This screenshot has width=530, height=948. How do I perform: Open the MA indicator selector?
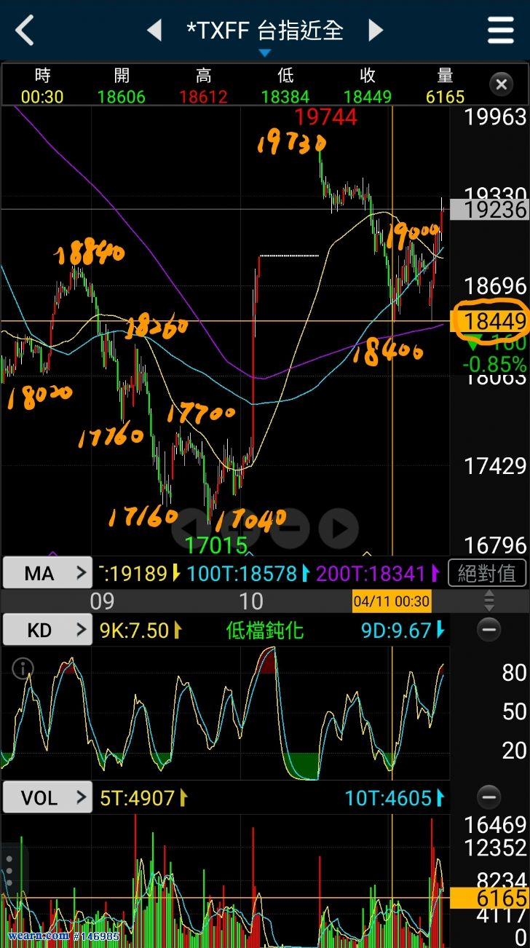pyautogui.click(x=47, y=574)
